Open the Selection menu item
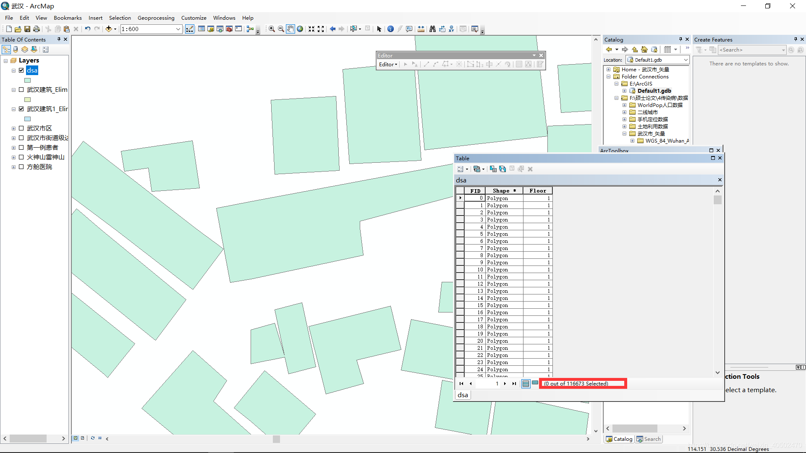Screen dimensions: 806x453 pyautogui.click(x=120, y=18)
